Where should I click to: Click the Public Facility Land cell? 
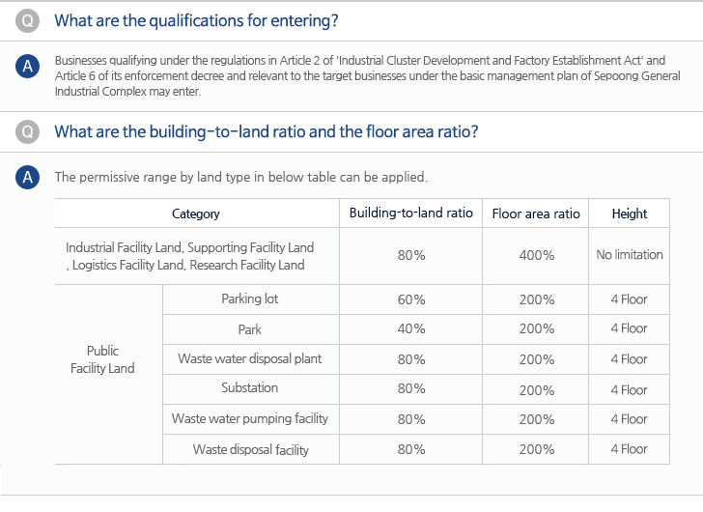coord(102,359)
